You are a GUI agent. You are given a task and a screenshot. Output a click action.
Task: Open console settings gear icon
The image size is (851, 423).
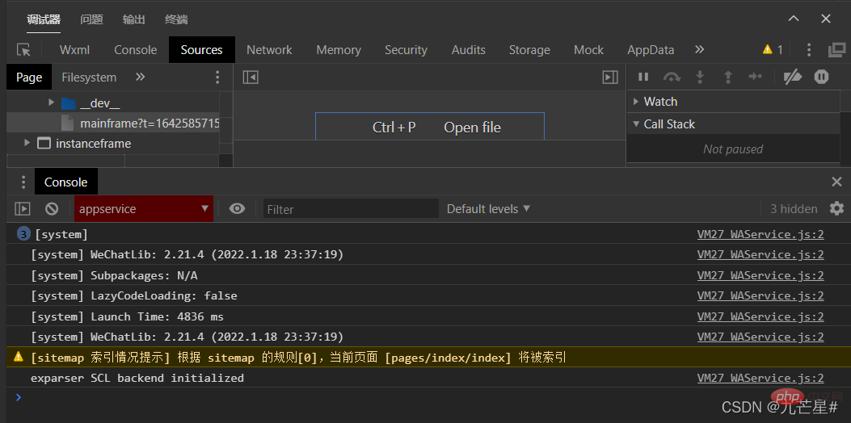click(x=837, y=208)
